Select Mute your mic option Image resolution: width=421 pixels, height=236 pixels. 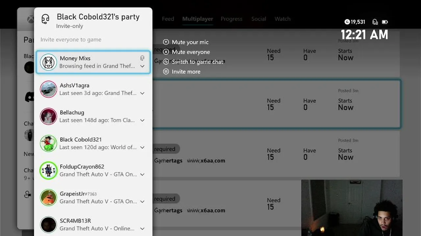[x=186, y=42]
